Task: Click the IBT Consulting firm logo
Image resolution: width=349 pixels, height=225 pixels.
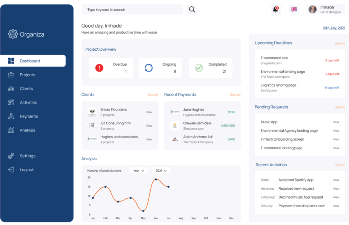Action: click(x=92, y=125)
